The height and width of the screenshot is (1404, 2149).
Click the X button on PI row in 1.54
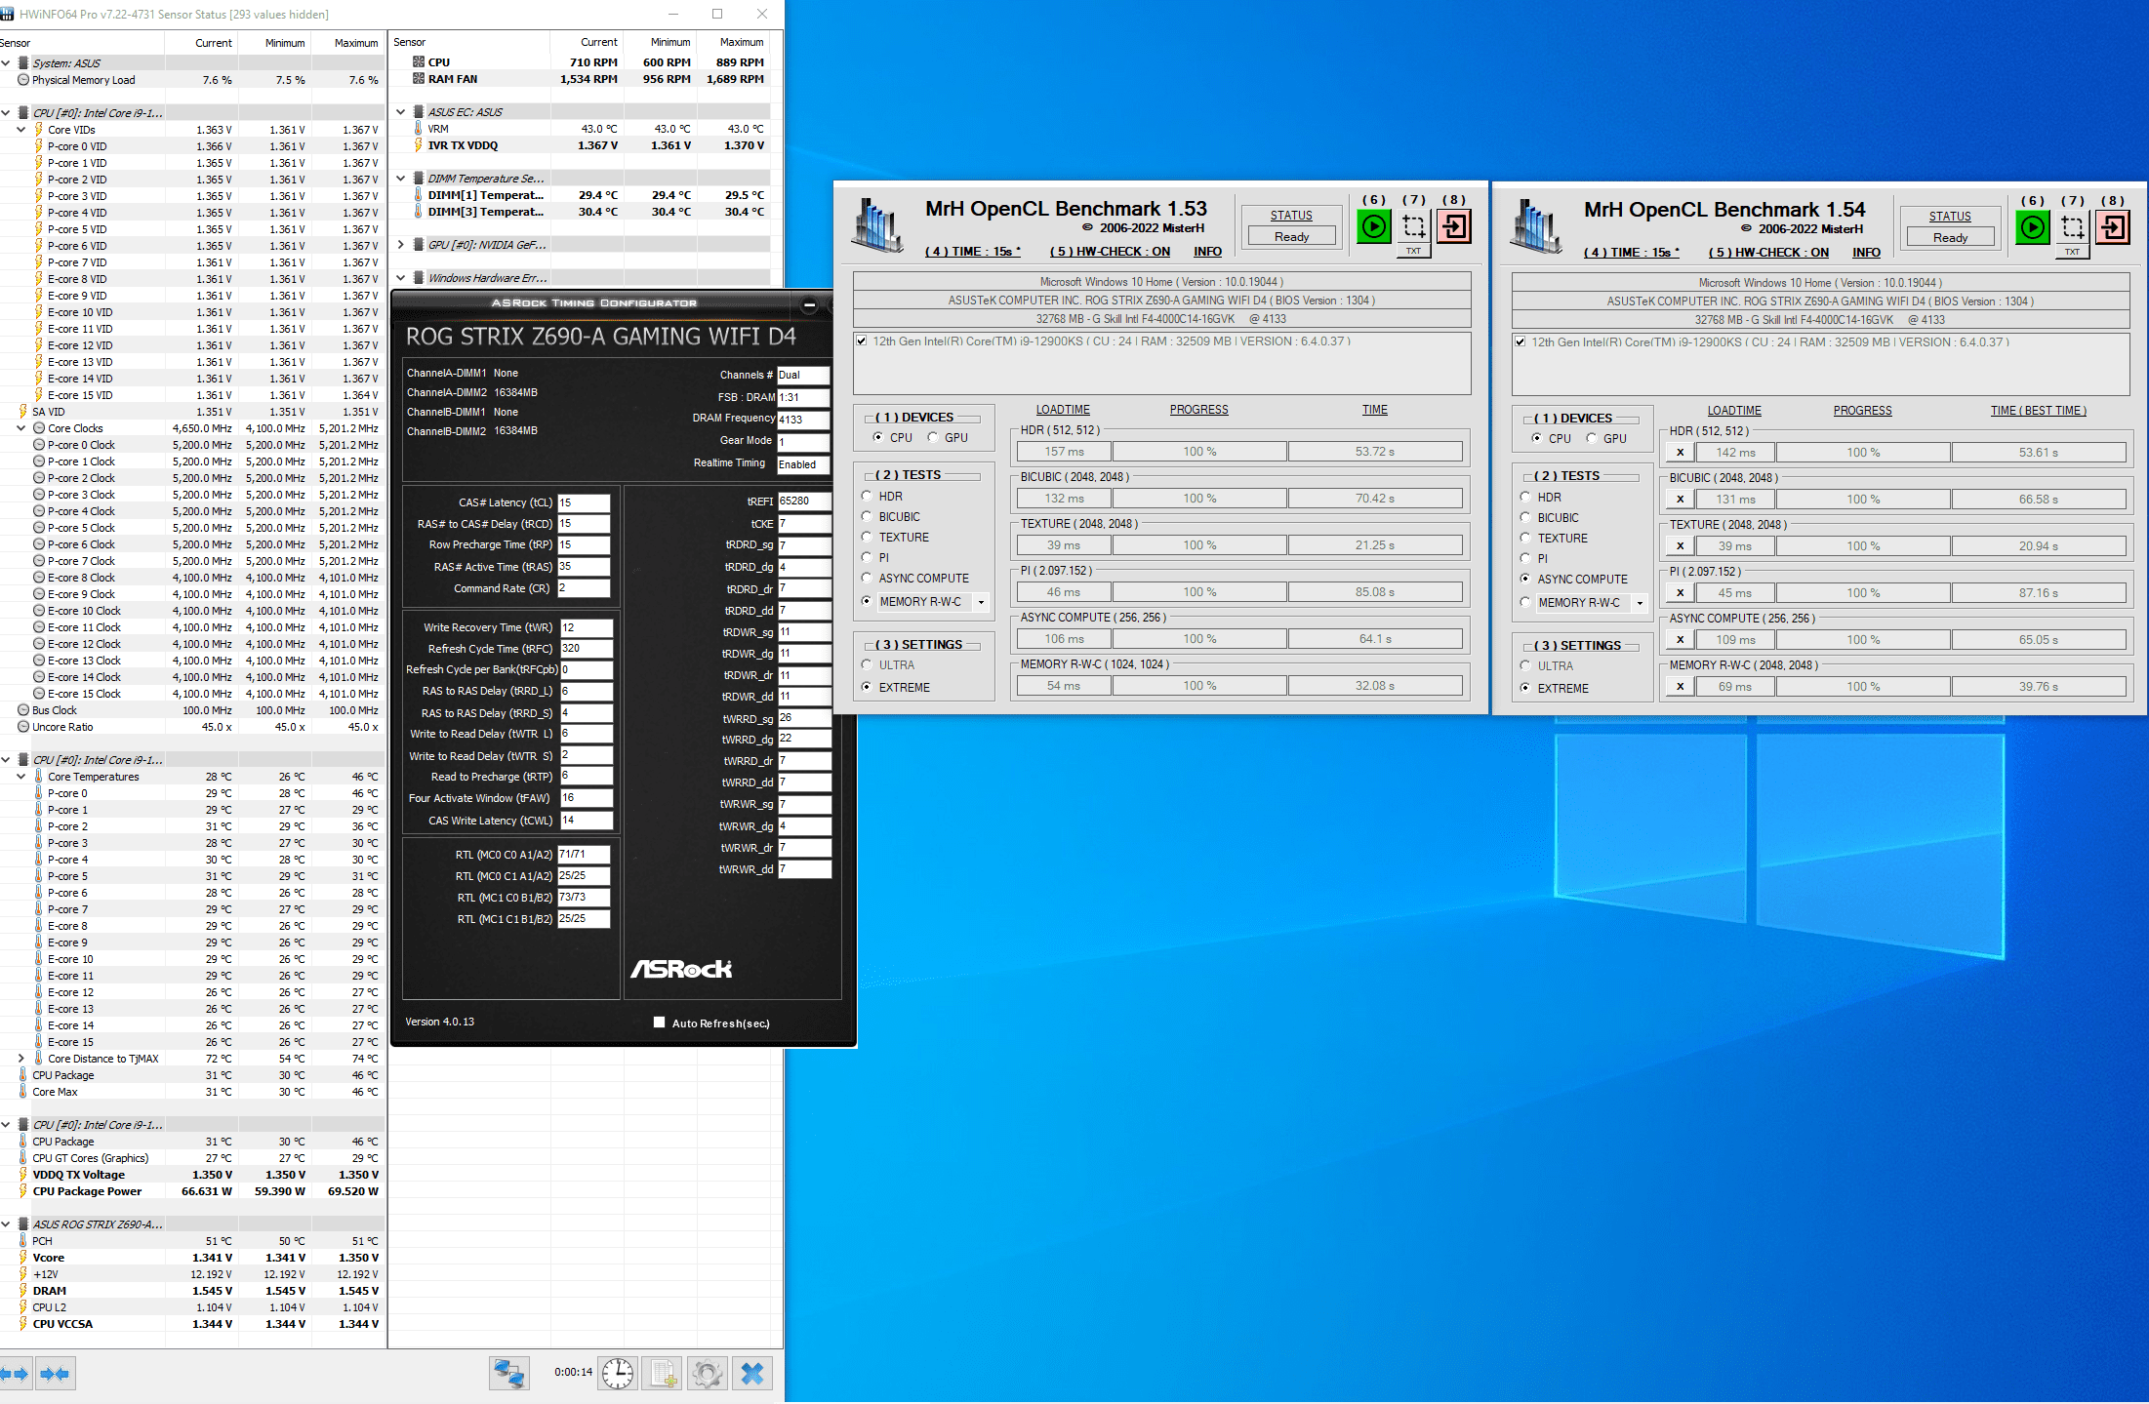(x=1680, y=593)
